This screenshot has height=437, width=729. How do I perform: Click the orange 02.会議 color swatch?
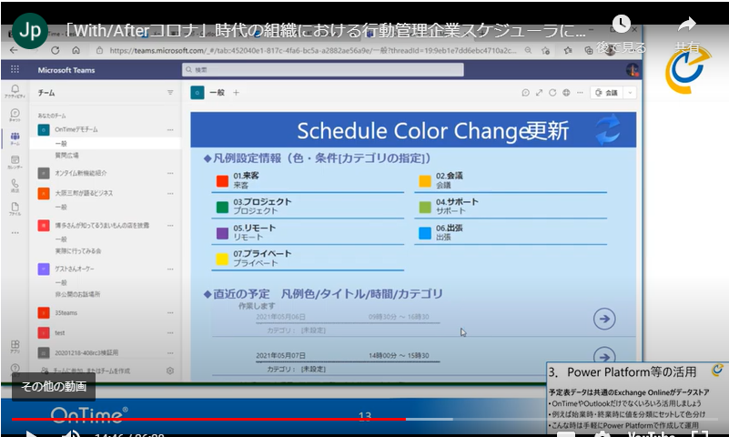(x=425, y=181)
